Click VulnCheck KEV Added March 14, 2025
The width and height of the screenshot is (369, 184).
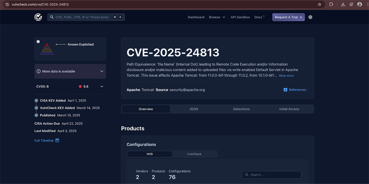coord(70,108)
